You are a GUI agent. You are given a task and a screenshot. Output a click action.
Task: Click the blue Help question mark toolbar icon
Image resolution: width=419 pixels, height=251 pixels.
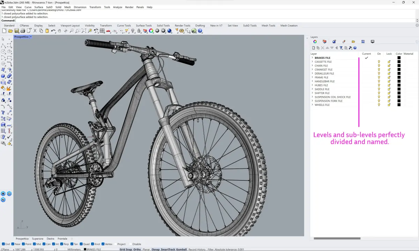[x=200, y=31]
